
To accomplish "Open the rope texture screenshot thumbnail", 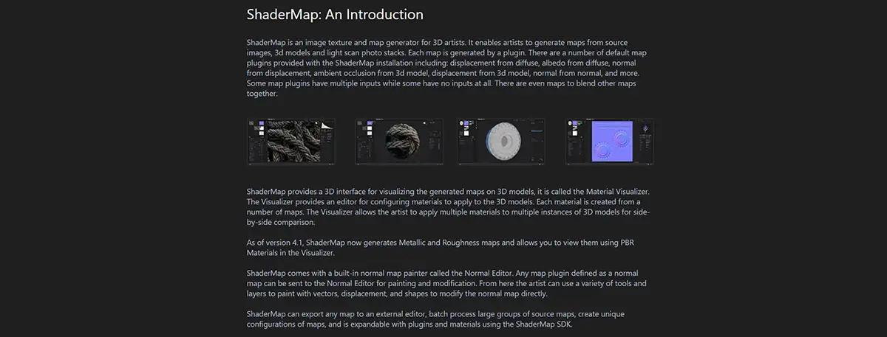I will 290,142.
